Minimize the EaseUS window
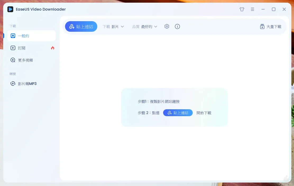 (263, 9)
